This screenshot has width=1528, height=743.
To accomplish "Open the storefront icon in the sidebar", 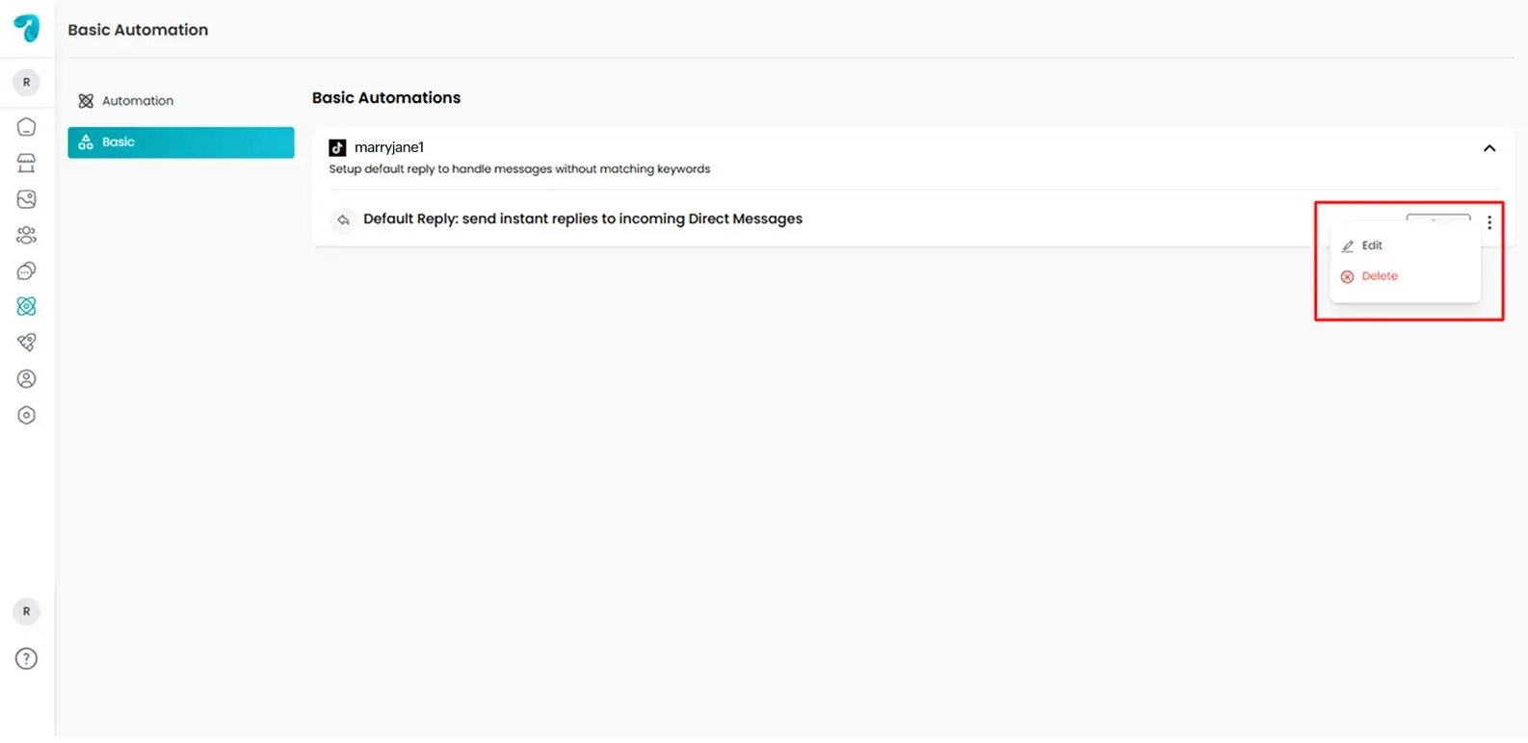I will click(x=27, y=163).
